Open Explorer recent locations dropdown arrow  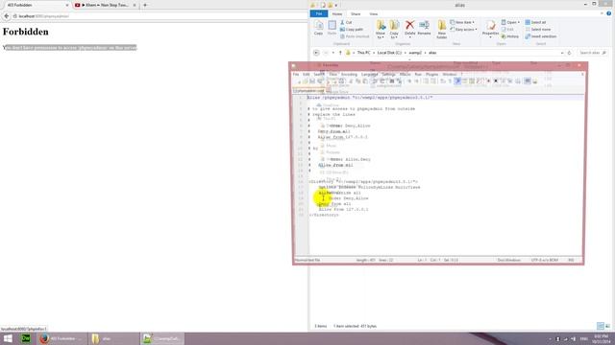coord(333,53)
